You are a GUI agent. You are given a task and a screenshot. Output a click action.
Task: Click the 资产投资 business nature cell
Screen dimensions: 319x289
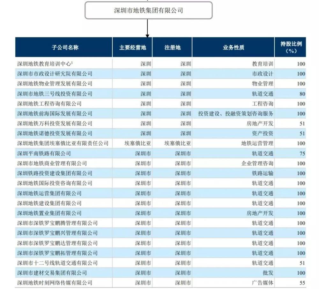click(263, 133)
